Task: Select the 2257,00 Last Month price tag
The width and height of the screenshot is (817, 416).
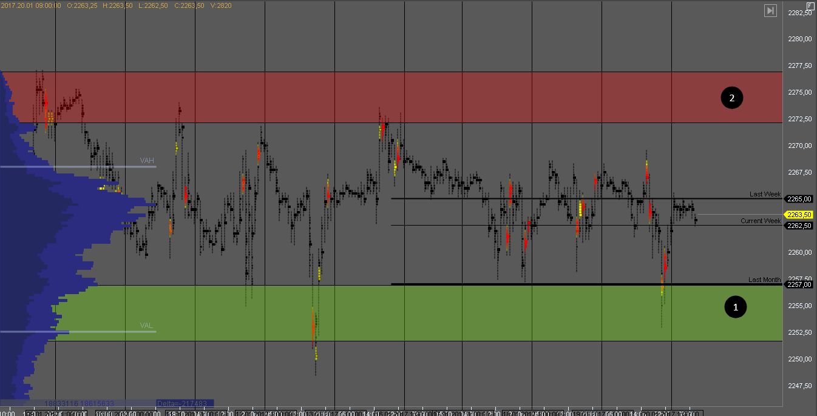Action: 799,284
